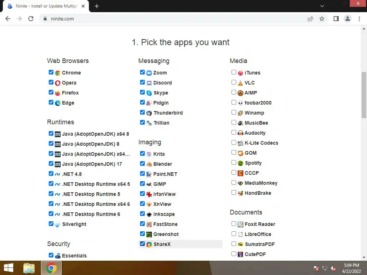Viewport: 367px width, 275px height.
Task: Open the share page icon in address bar
Action: coord(310,19)
